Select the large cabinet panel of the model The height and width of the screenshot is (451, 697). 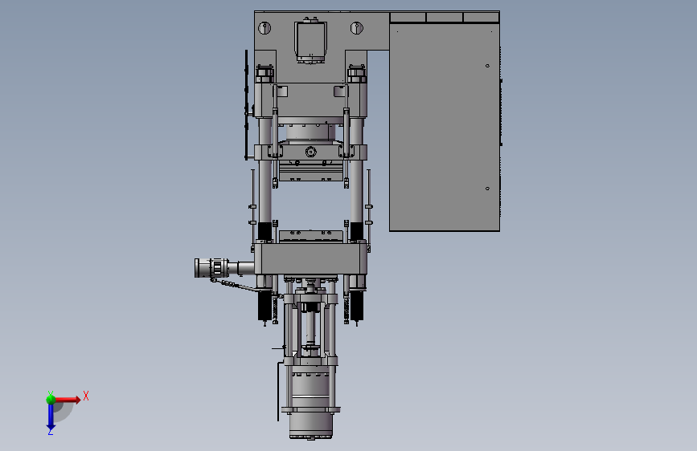(x=445, y=127)
